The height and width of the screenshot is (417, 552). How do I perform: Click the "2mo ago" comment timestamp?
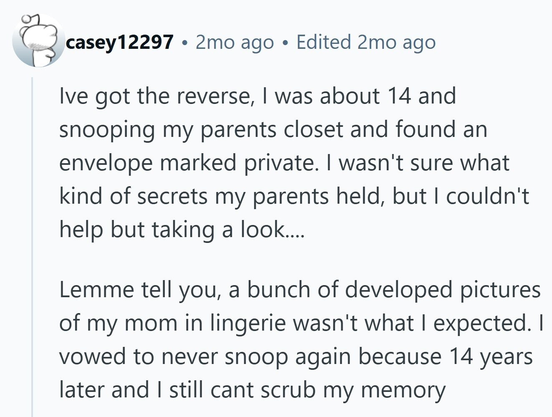coord(234,42)
